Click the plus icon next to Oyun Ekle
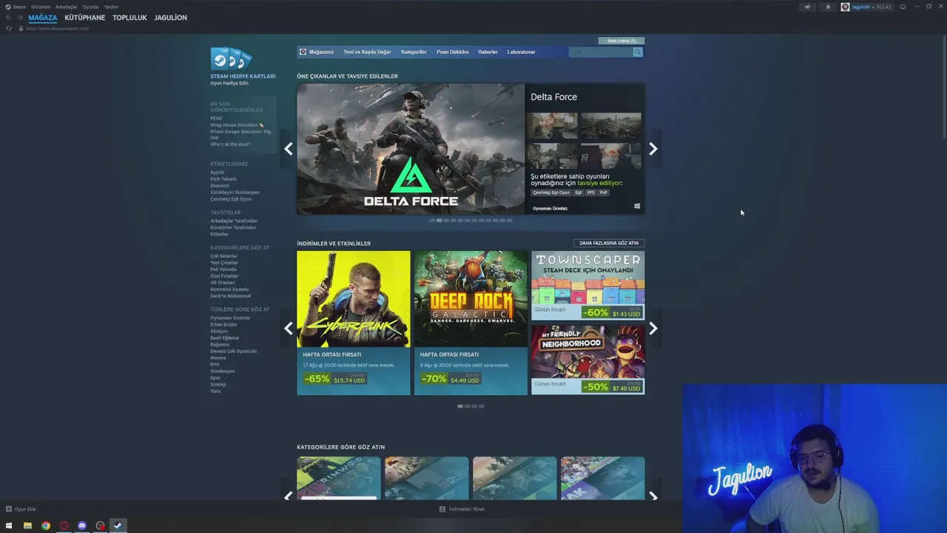 click(9, 509)
